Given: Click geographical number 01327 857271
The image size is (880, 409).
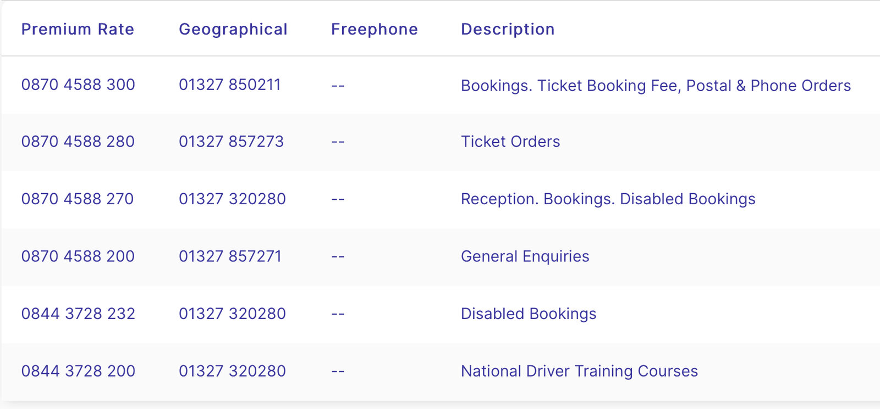Looking at the screenshot, I should [x=230, y=256].
